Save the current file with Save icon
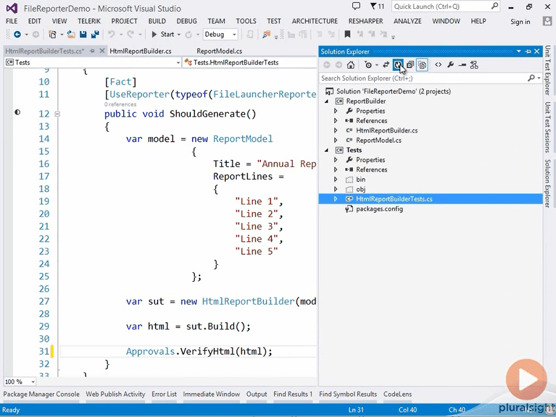This screenshot has height=417, width=556. [x=83, y=35]
